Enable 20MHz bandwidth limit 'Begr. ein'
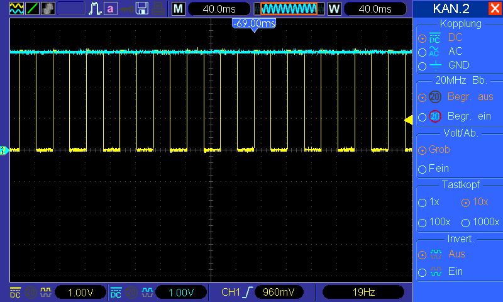 point(423,116)
